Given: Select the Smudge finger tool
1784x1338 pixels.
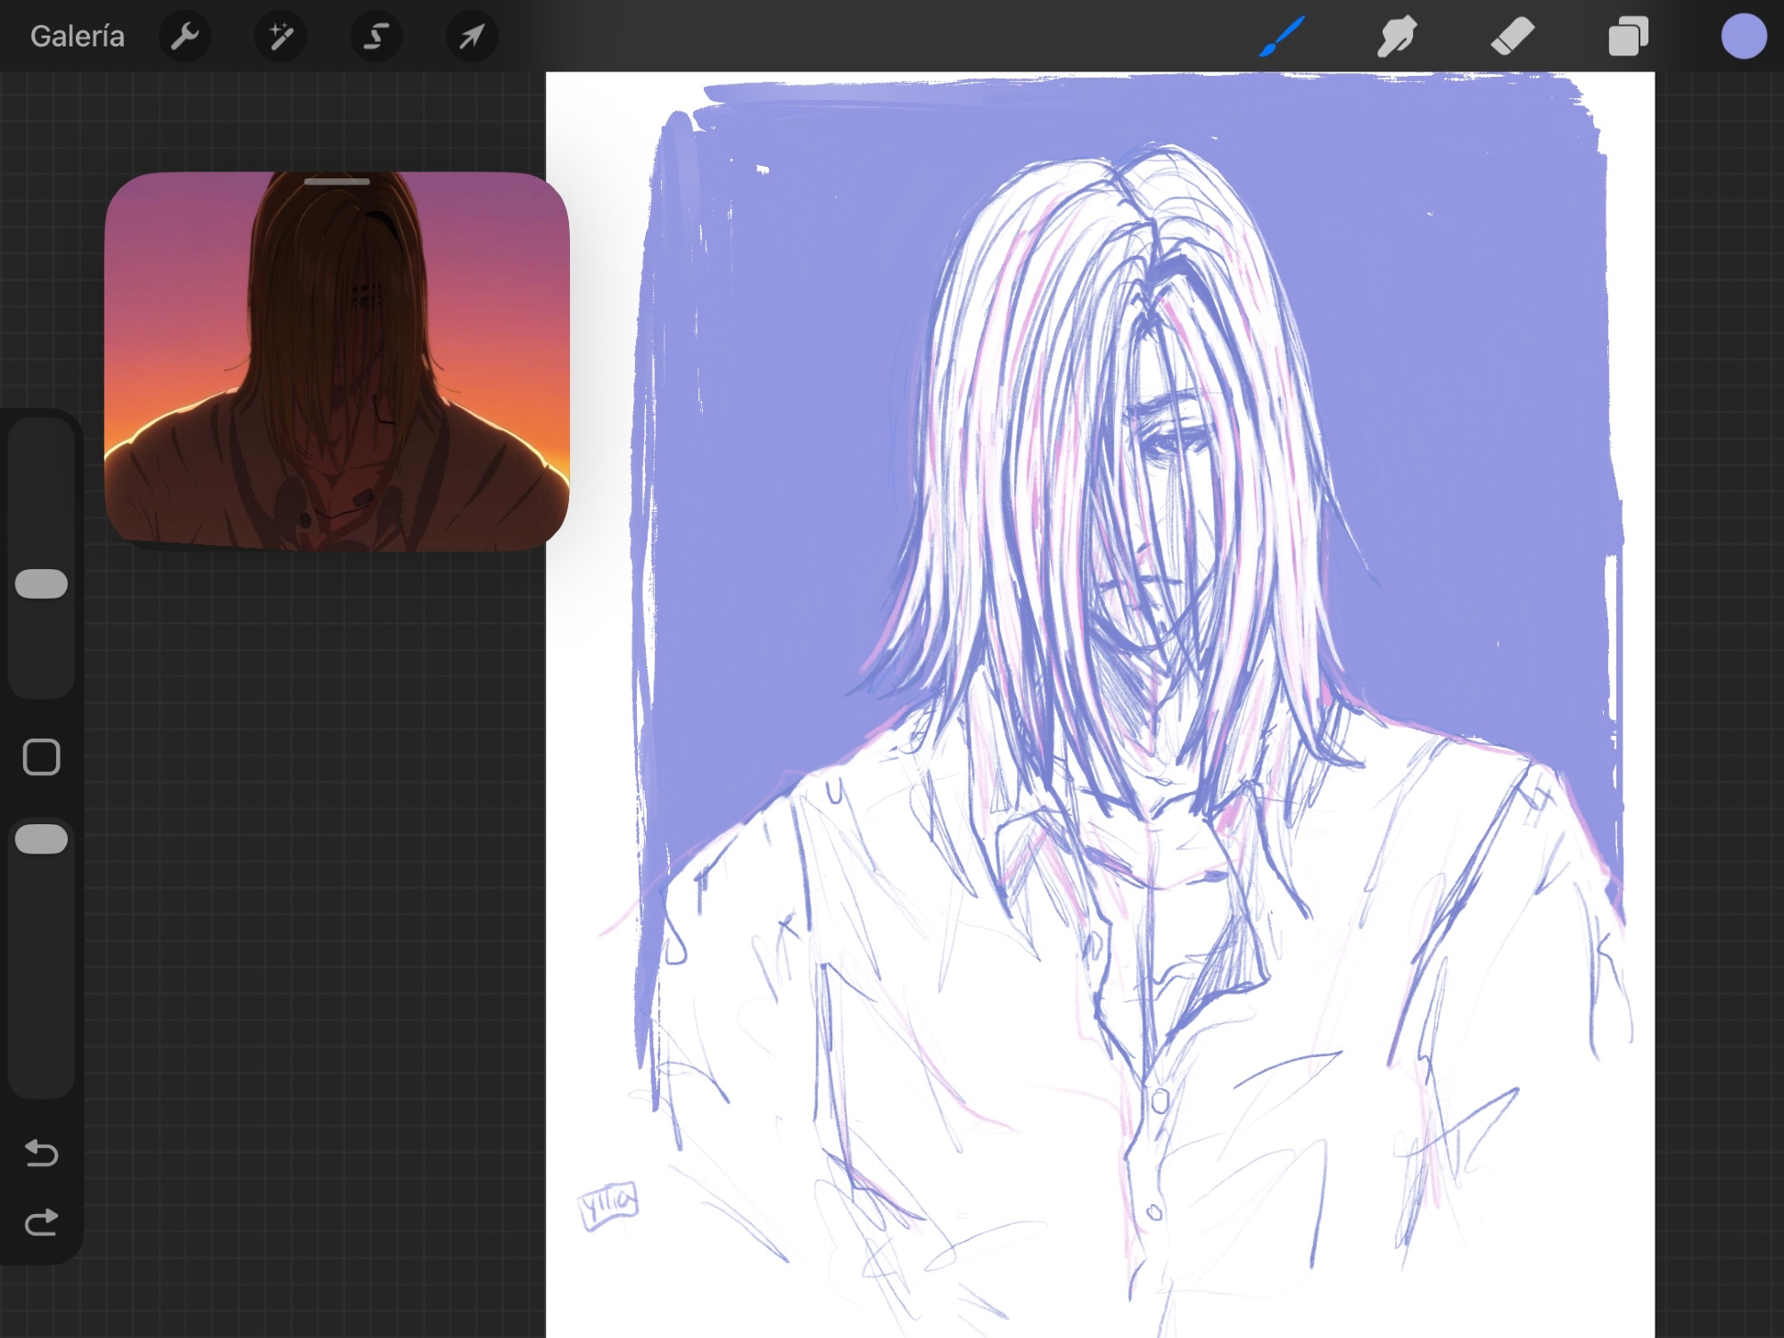Looking at the screenshot, I should click(1397, 37).
